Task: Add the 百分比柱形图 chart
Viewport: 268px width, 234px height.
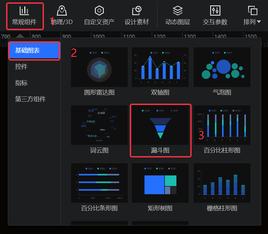Action: click(x=222, y=125)
